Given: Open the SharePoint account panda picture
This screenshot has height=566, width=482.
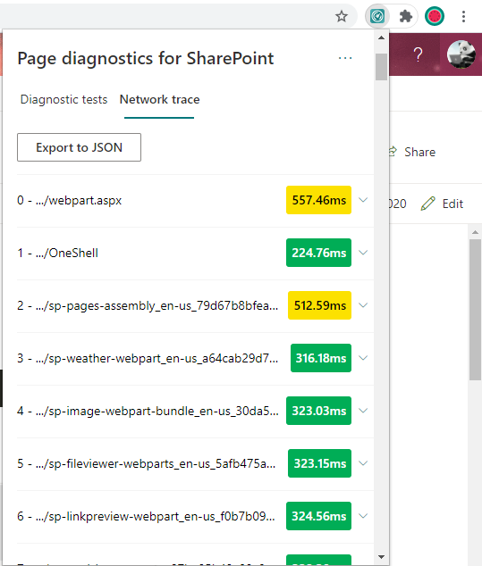Looking at the screenshot, I should [x=461, y=54].
